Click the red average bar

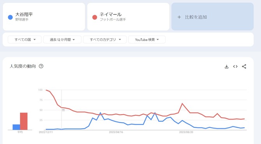[24, 121]
